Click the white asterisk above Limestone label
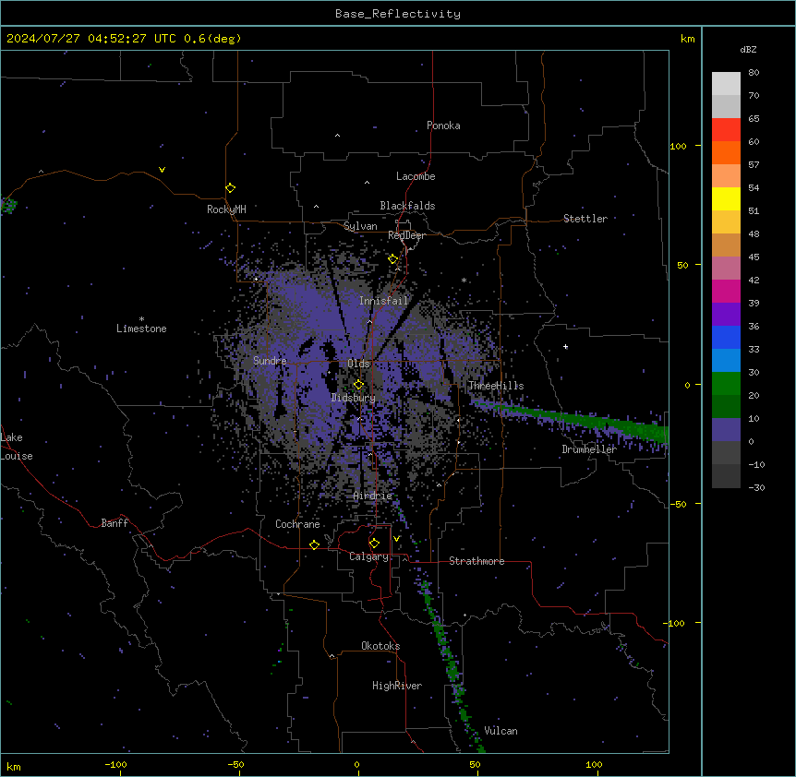This screenshot has height=777, width=796. 141,319
